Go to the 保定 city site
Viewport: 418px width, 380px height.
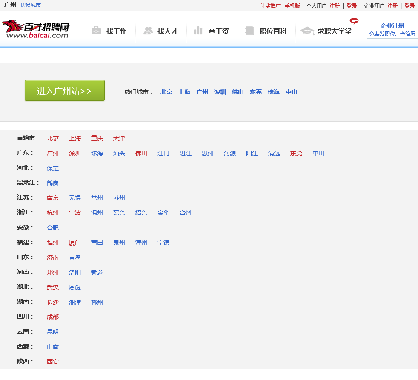point(52,168)
